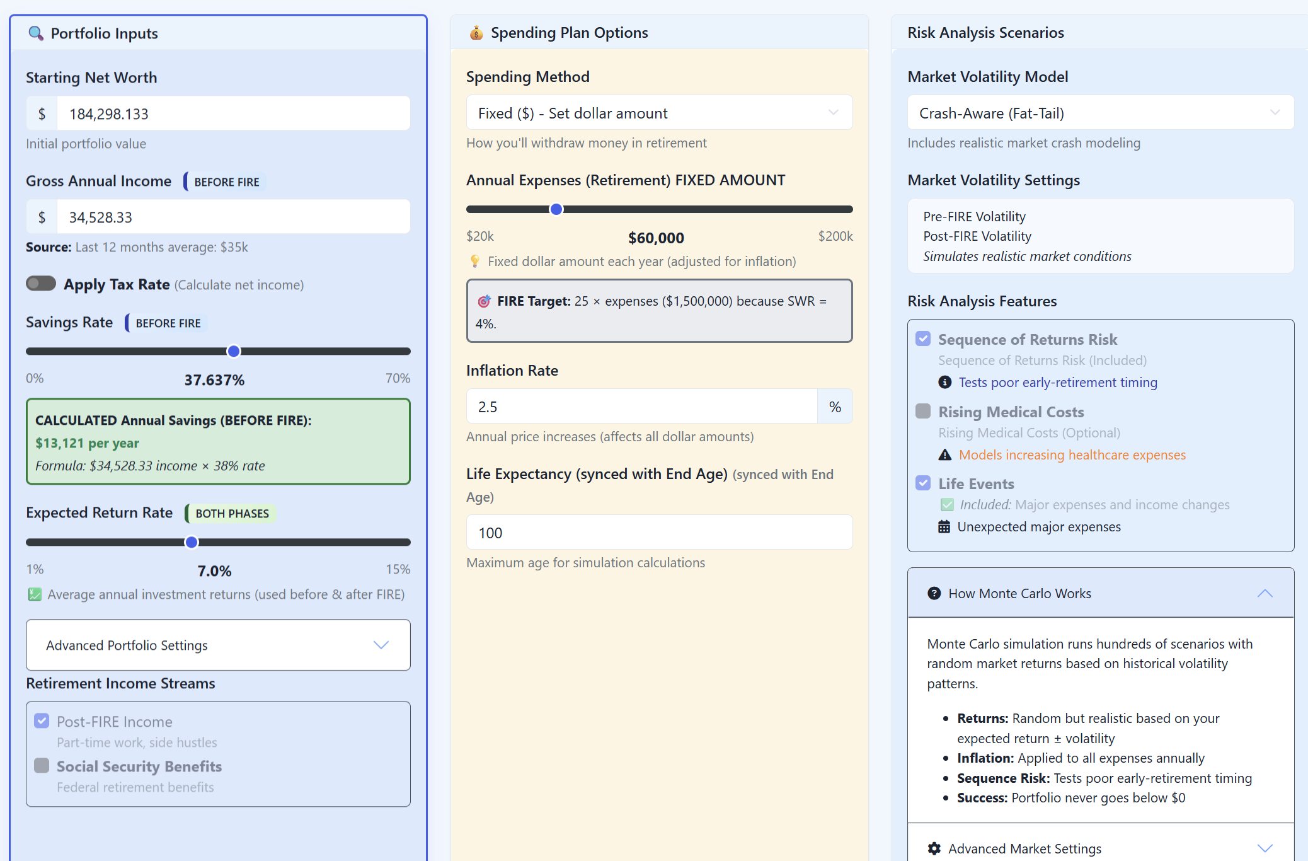The height and width of the screenshot is (861, 1308).
Task: Click the Savings Rate slider handle
Action: point(234,351)
